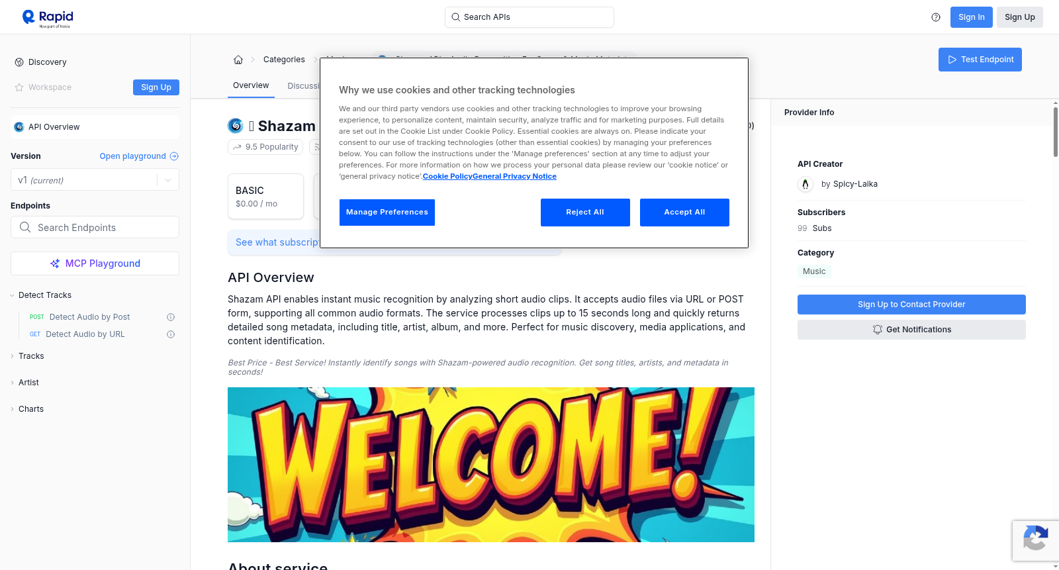This screenshot has width=1059, height=570.
Task: Click the 99 Subs subscriber count
Action: pyautogui.click(x=815, y=228)
